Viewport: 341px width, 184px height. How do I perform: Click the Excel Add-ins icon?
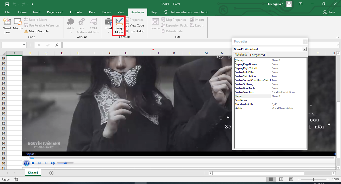82,25
